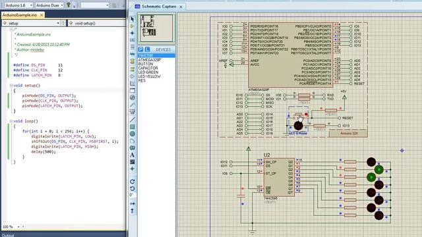Screen dimensions: 422x237
Task: Click the ATMEGA328P chip in schematic
Action: (291, 55)
